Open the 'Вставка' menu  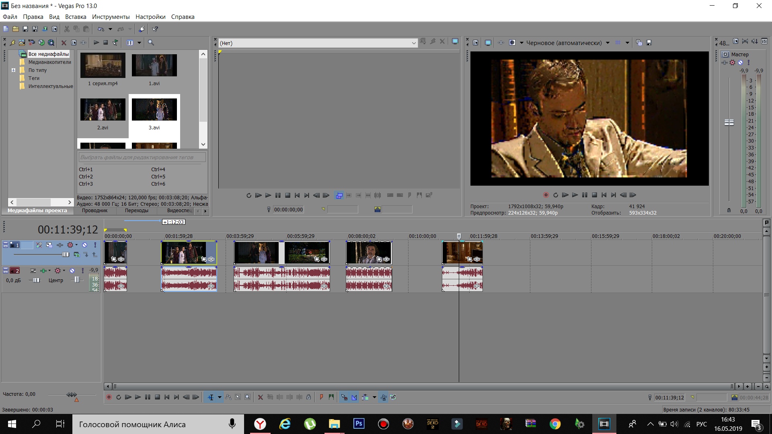[76, 17]
